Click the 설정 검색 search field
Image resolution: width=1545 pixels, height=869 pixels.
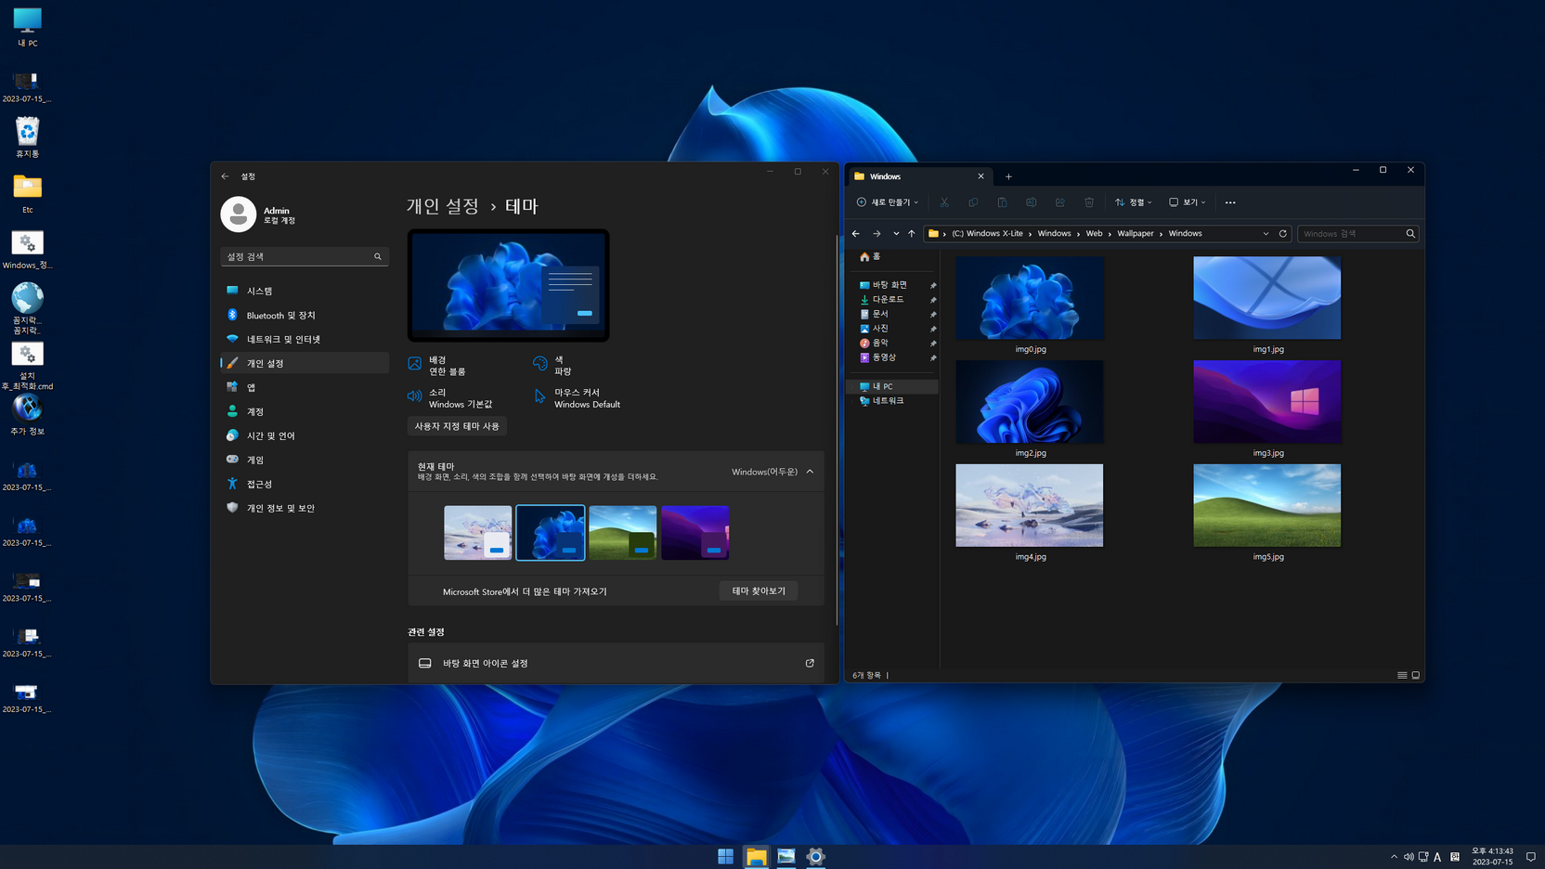pos(305,256)
